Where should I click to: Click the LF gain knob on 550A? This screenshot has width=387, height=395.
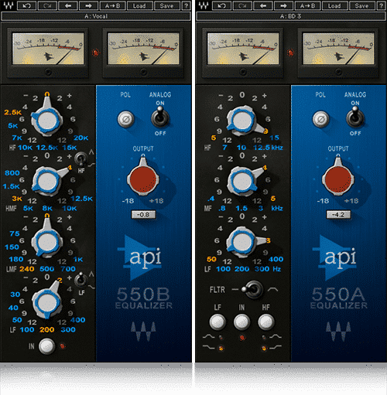[x=242, y=242]
